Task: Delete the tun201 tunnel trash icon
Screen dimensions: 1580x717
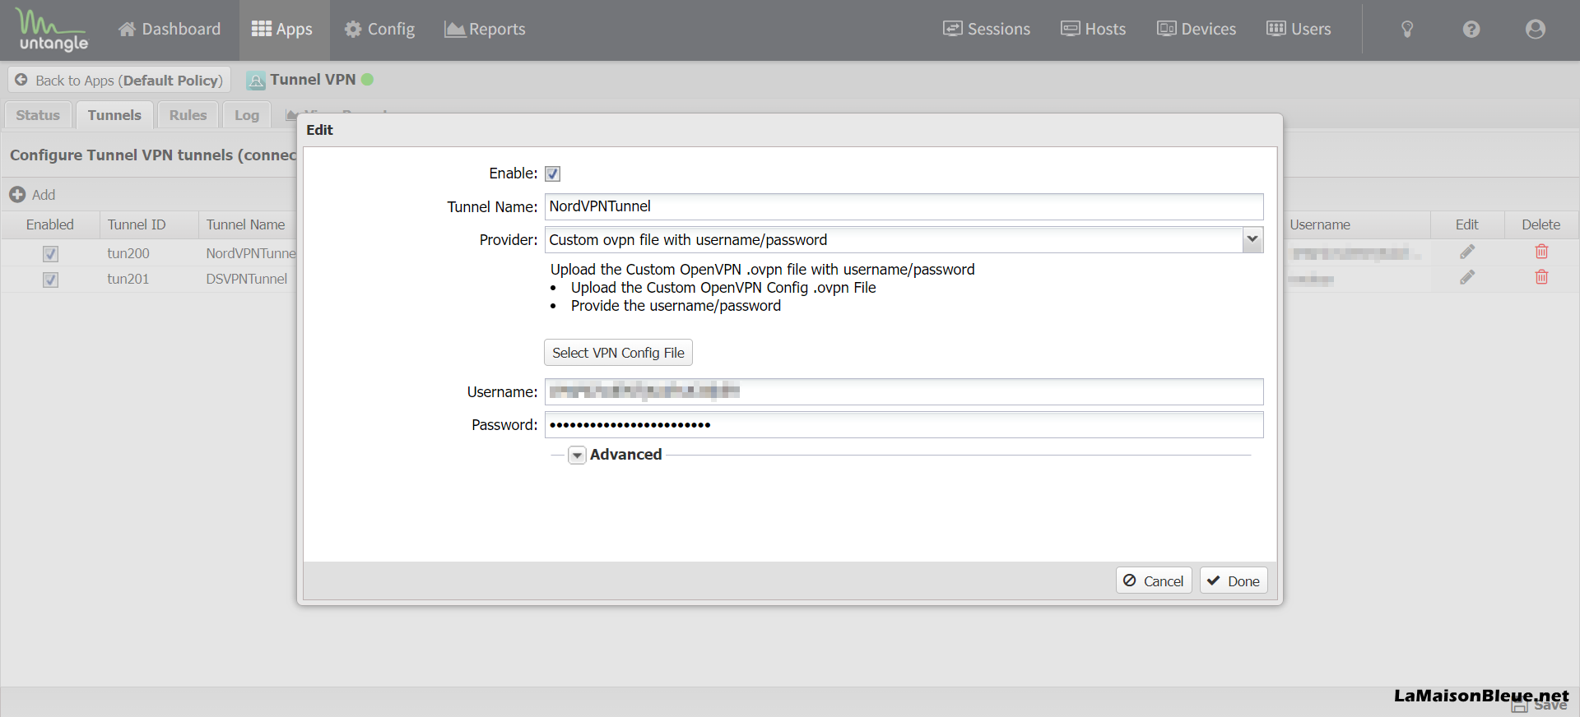Action: [1541, 277]
